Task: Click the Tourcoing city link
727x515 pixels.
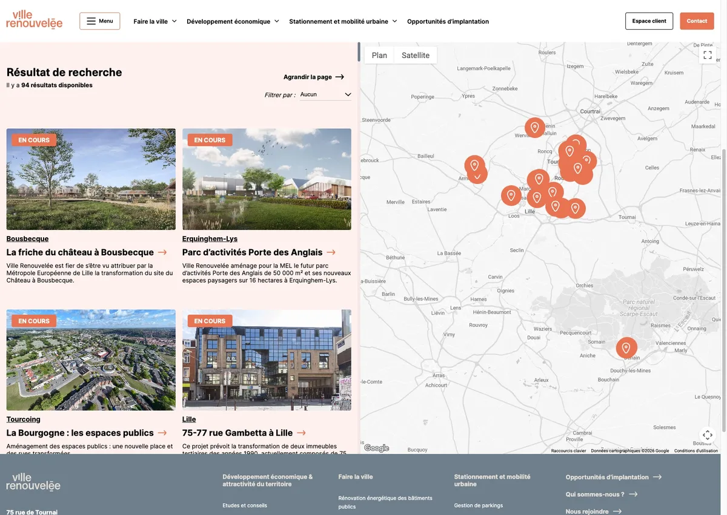Action: [x=24, y=419]
